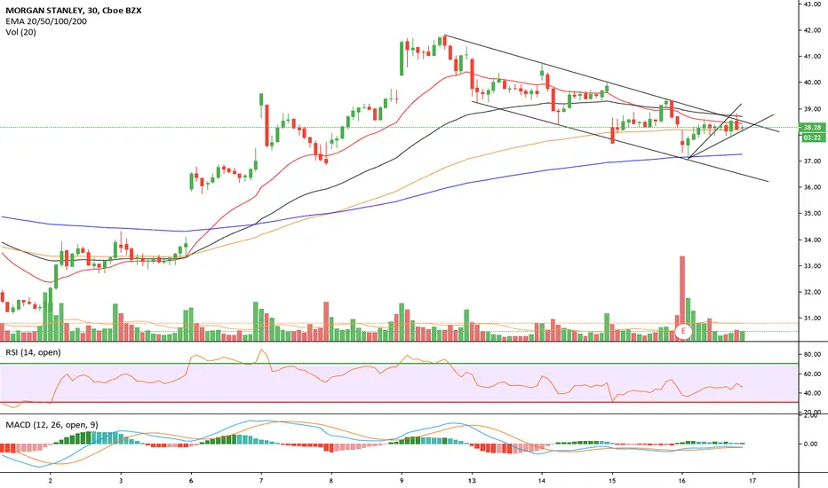The height and width of the screenshot is (488, 828).
Task: Click date label 15 on time axis
Action: (612, 481)
